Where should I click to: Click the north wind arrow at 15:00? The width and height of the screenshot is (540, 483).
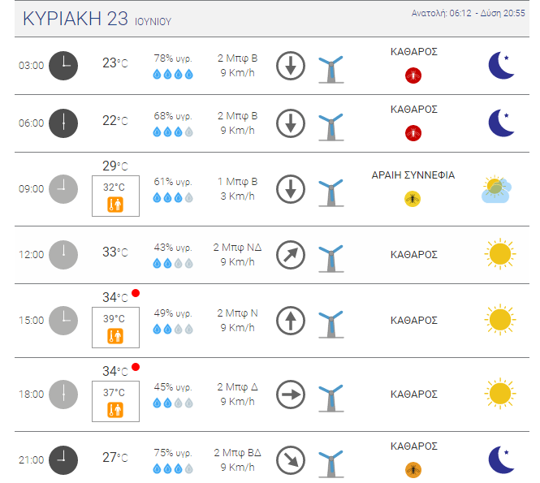pyautogui.click(x=291, y=321)
